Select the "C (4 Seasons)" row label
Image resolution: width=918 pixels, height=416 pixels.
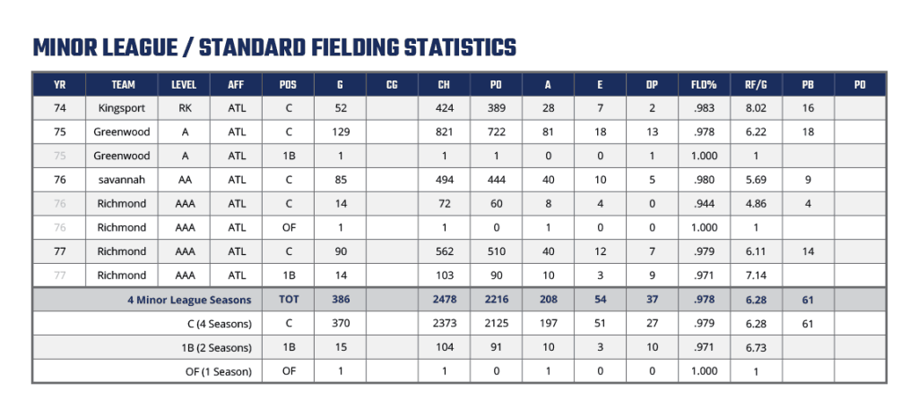(x=214, y=324)
